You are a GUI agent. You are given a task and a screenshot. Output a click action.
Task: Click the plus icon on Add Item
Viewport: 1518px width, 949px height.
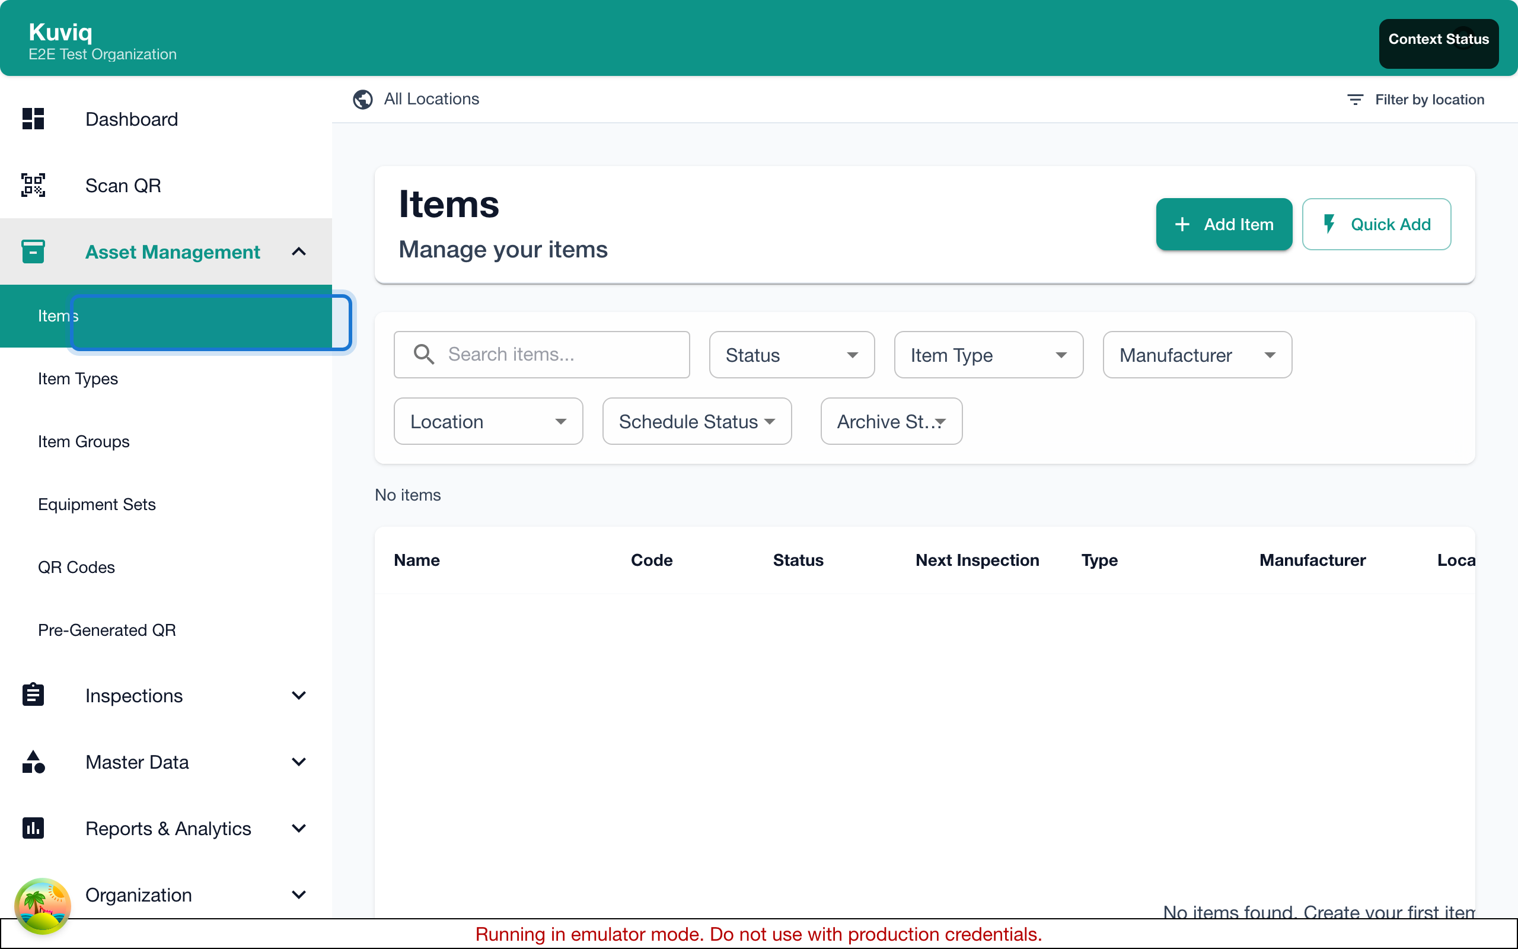[1182, 224]
